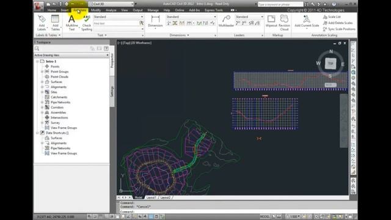Click the Add Leader icon in Leaders panel

(x=238, y=23)
